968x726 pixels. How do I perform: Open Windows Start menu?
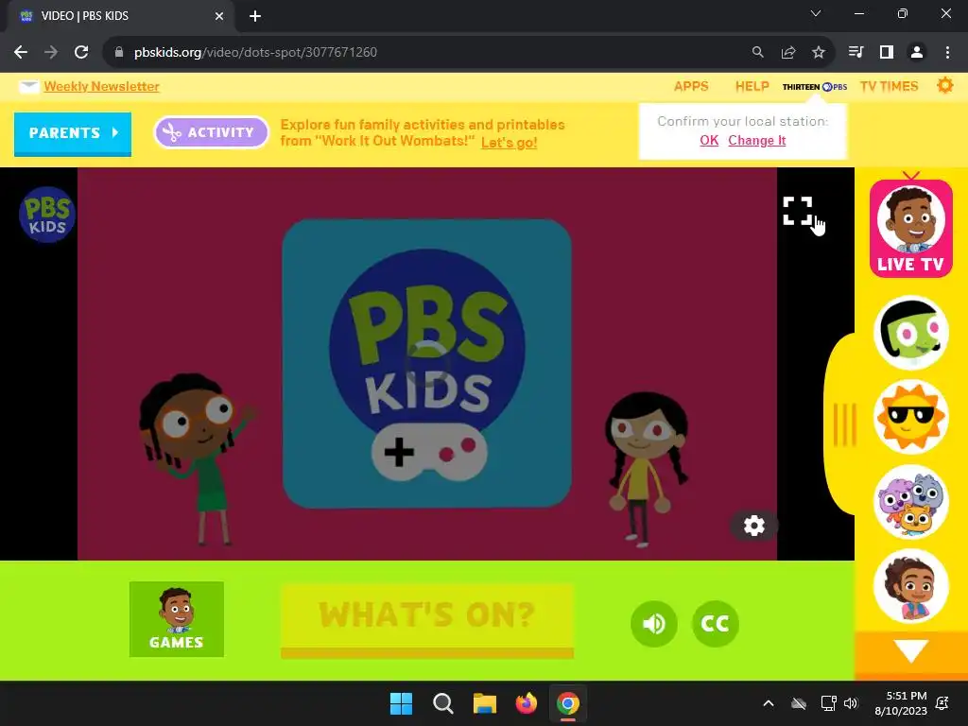coord(401,703)
